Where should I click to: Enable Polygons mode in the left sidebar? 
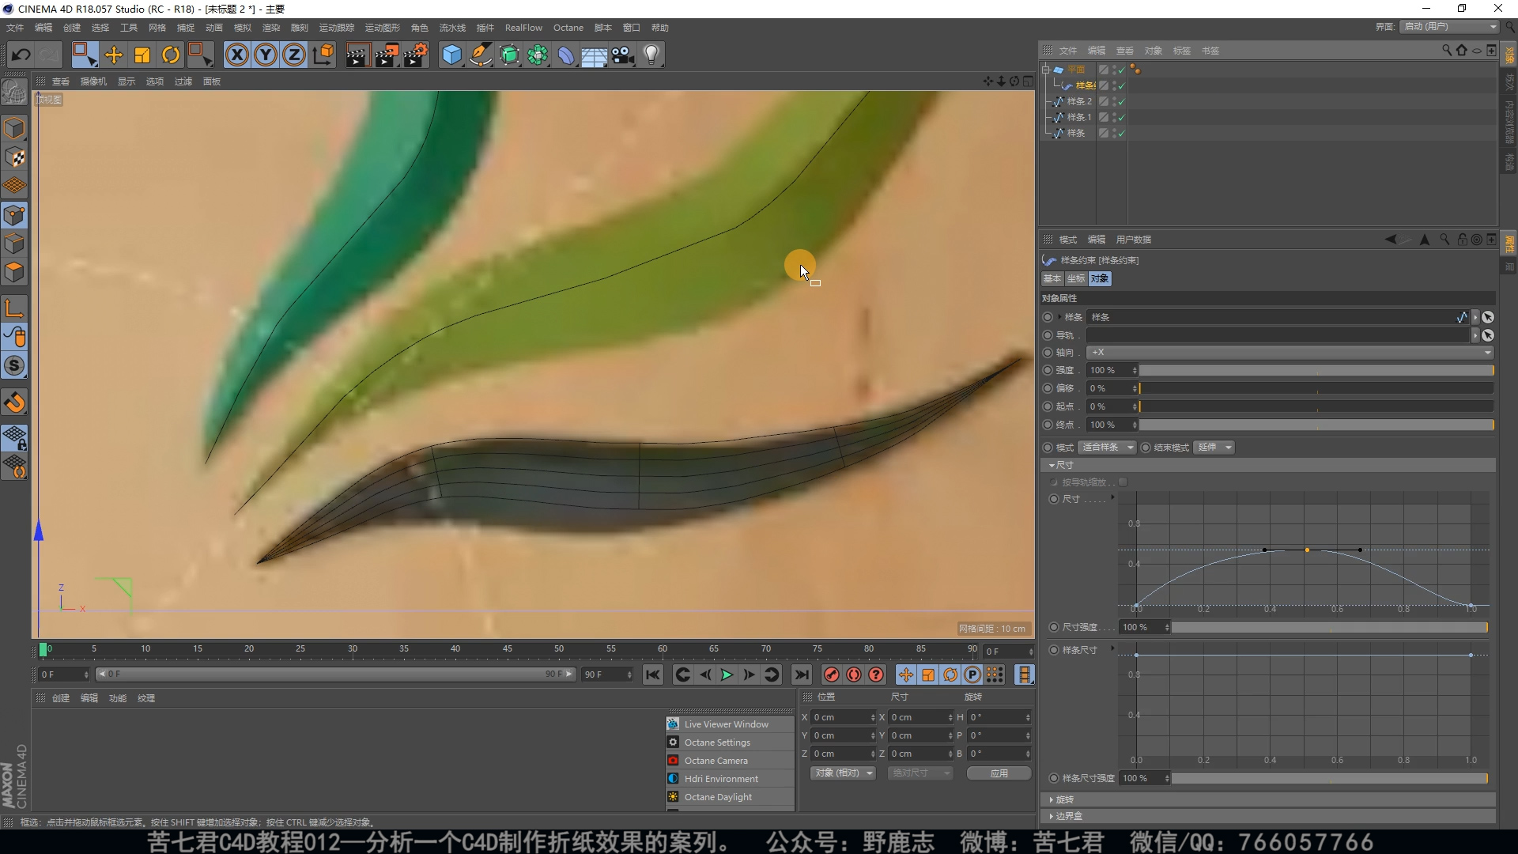[x=15, y=271]
